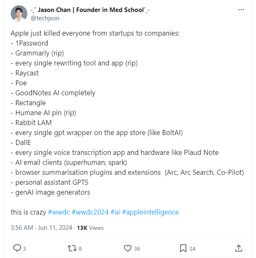This screenshot has width=256, height=258.
Task: Open the share icon menu
Action: tap(239, 248)
